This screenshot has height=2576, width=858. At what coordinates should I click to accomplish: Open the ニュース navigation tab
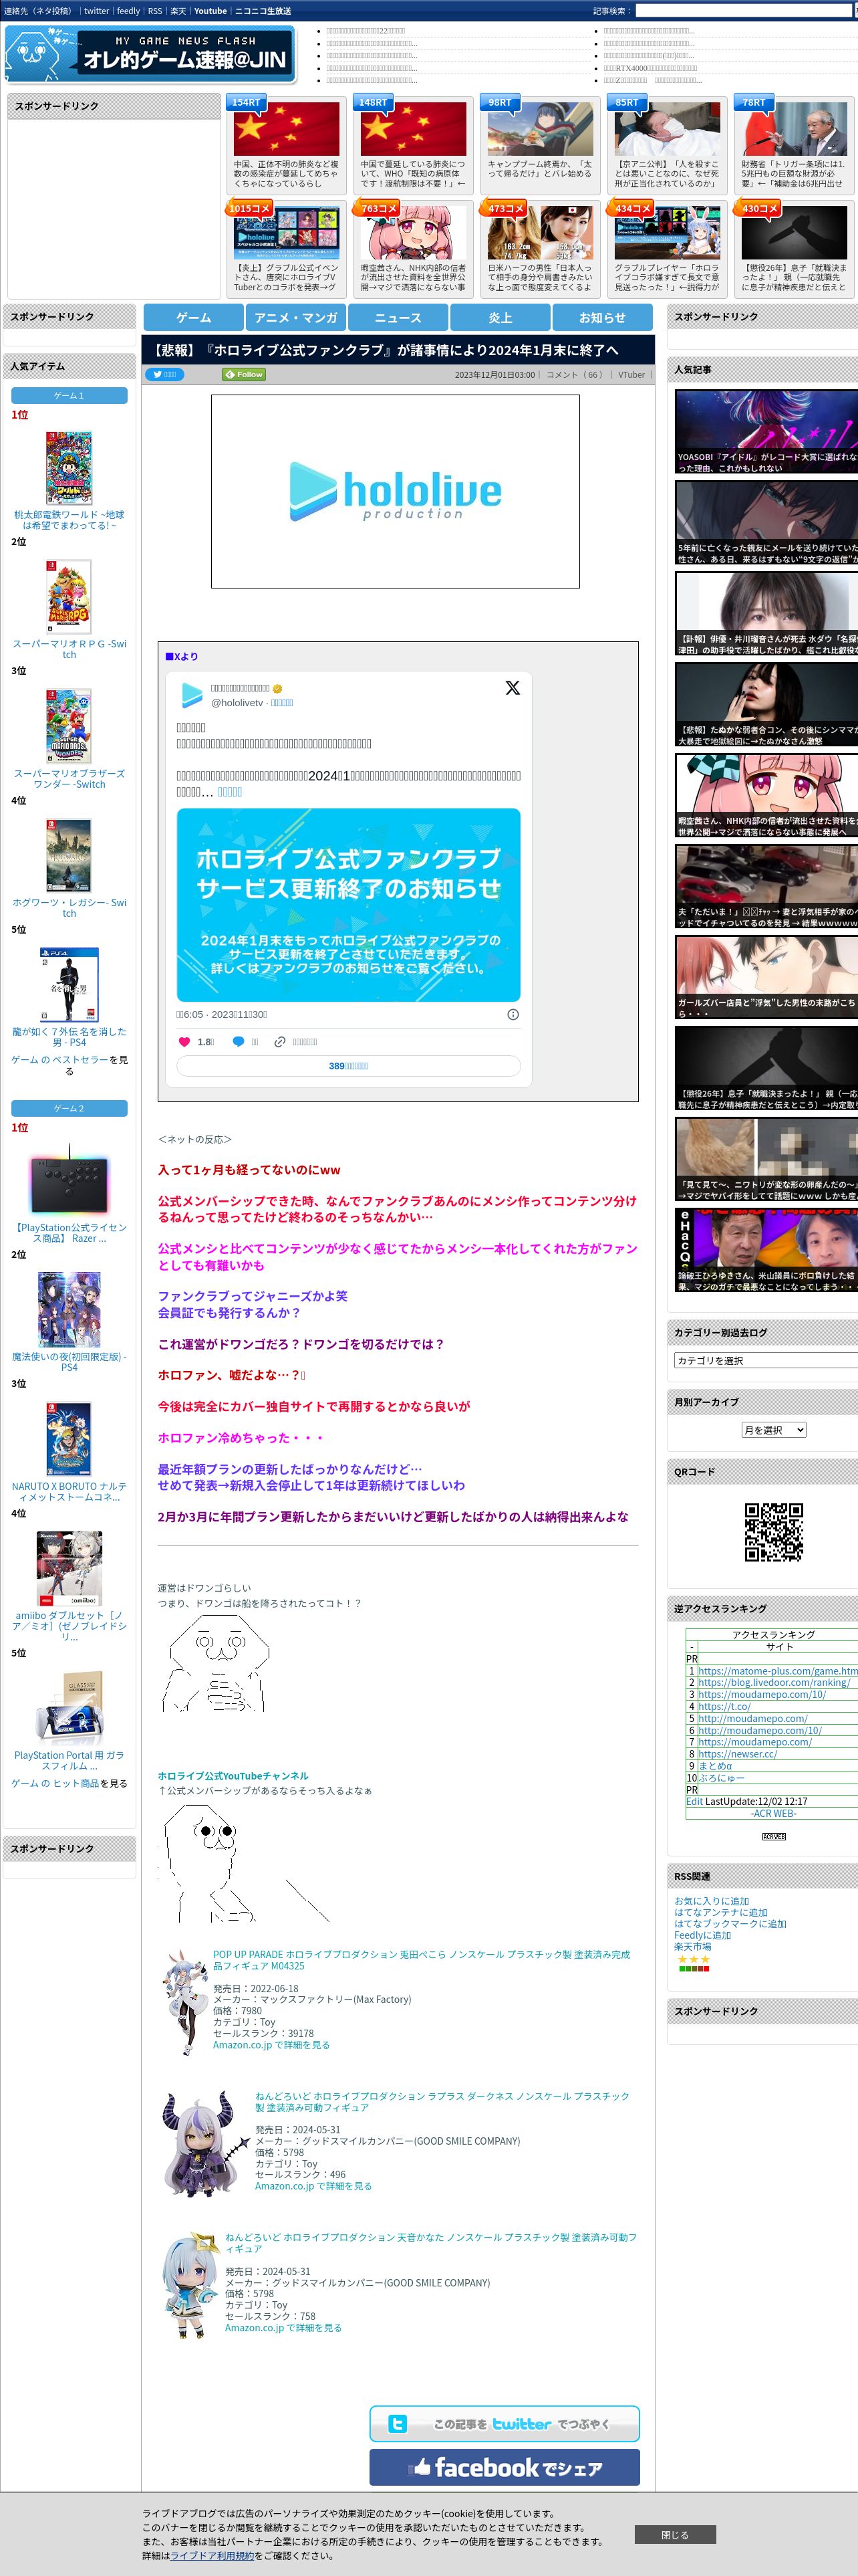[398, 317]
